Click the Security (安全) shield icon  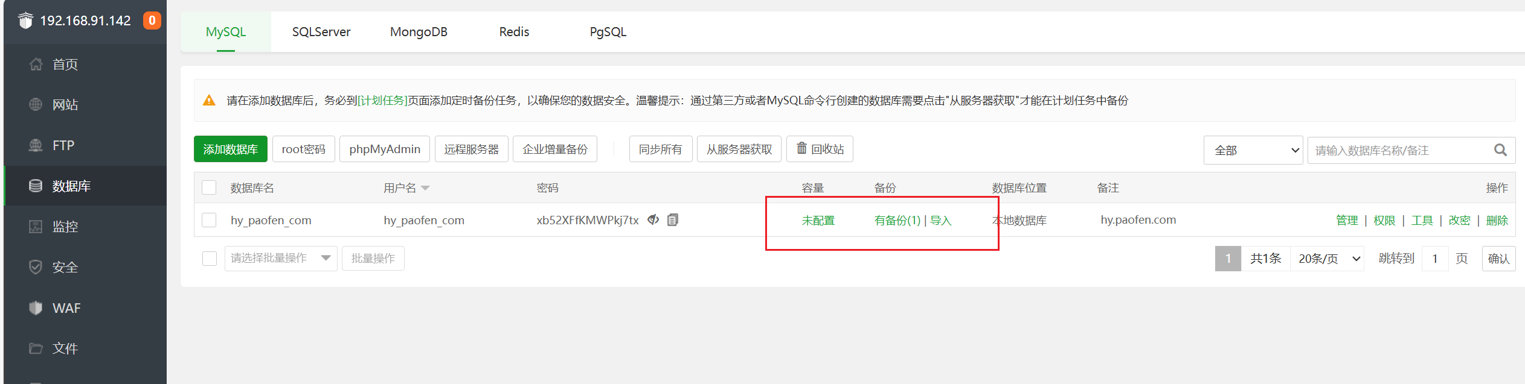tap(36, 267)
